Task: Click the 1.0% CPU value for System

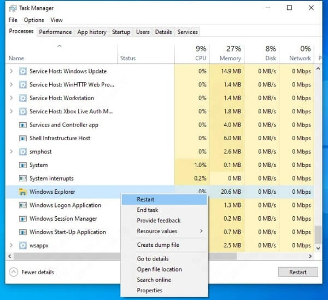Action: [x=200, y=165]
